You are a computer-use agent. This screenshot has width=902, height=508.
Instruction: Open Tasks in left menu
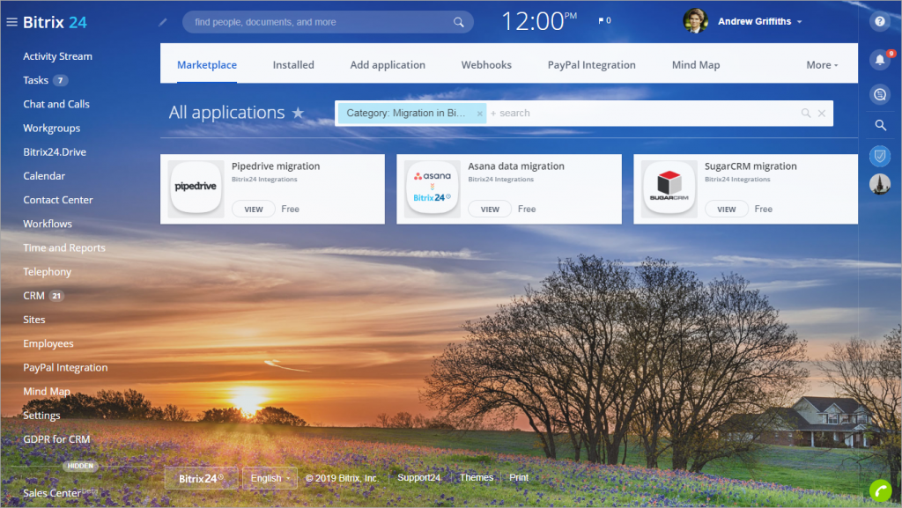click(35, 80)
